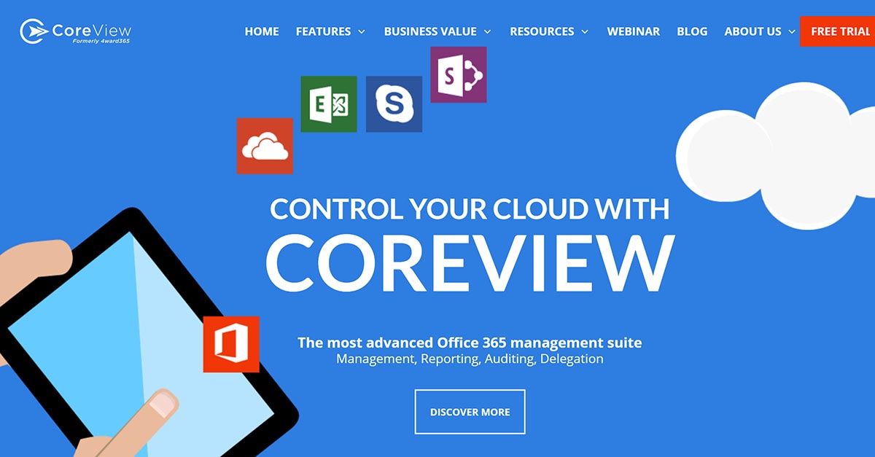Open the About Us dropdown
875x457 pixels.
pyautogui.click(x=759, y=31)
